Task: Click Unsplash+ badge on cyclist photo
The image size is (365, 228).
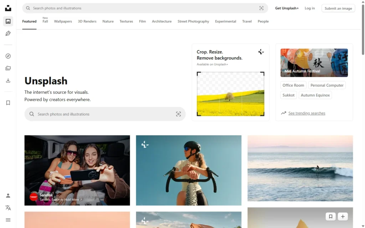Action: (145, 144)
